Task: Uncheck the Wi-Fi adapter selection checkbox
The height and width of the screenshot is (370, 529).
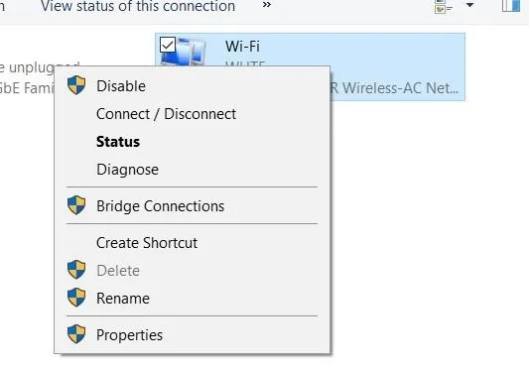Action: point(168,45)
